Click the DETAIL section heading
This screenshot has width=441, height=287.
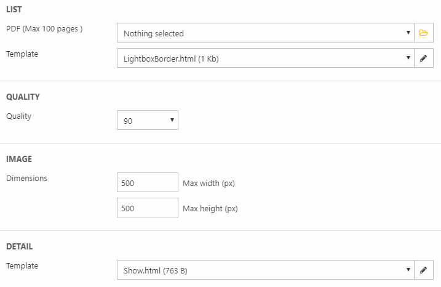20,246
